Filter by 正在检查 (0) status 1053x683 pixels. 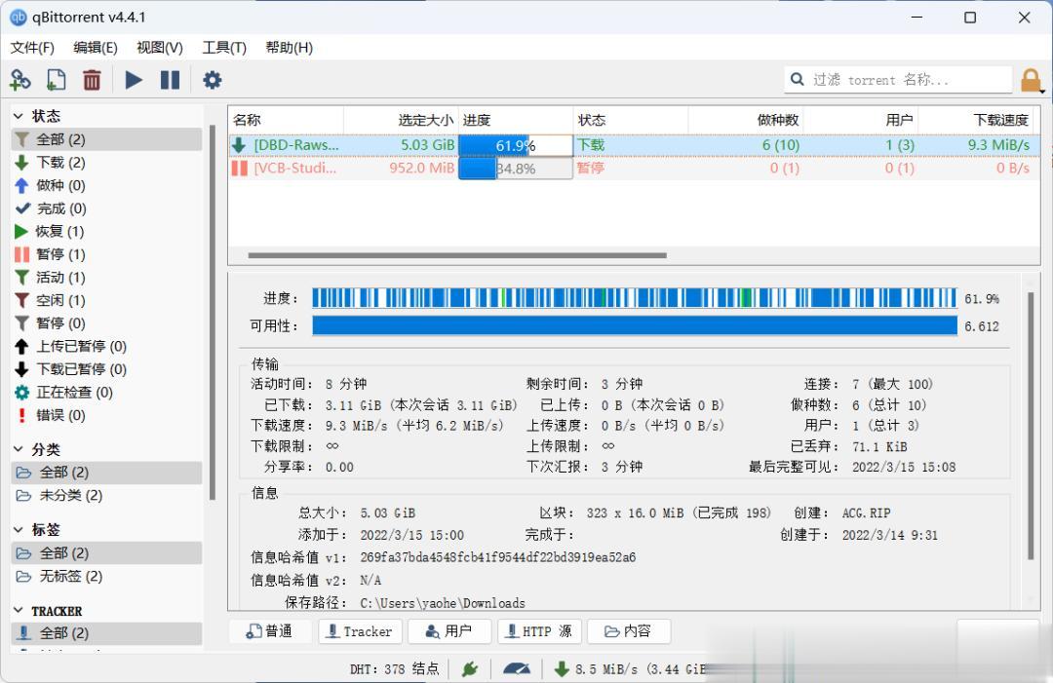pos(107,393)
